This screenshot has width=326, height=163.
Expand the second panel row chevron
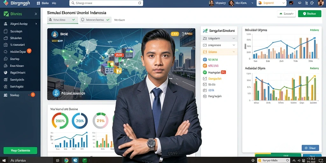tap(234, 45)
